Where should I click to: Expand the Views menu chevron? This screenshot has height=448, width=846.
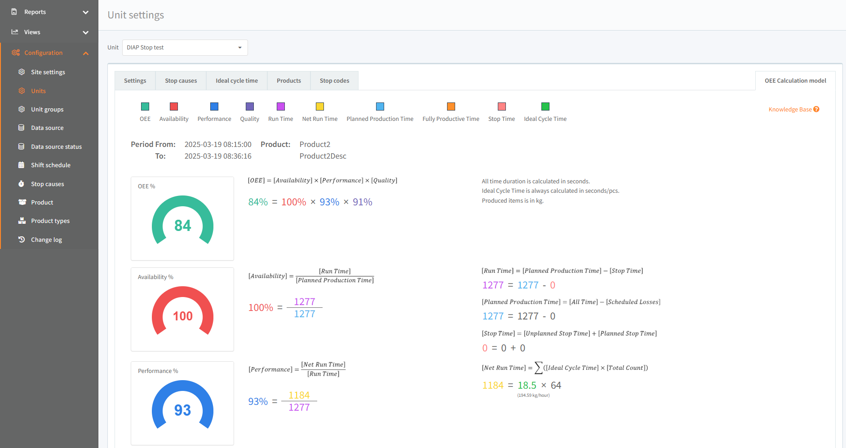tap(86, 32)
